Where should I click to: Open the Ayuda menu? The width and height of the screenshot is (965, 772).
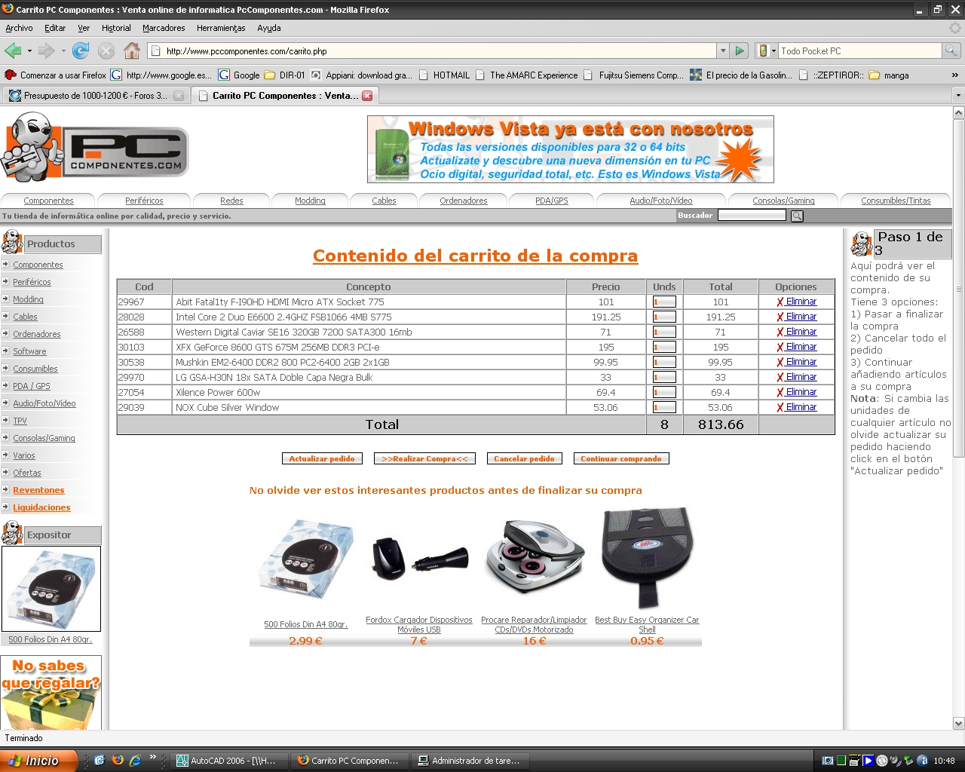tap(269, 28)
